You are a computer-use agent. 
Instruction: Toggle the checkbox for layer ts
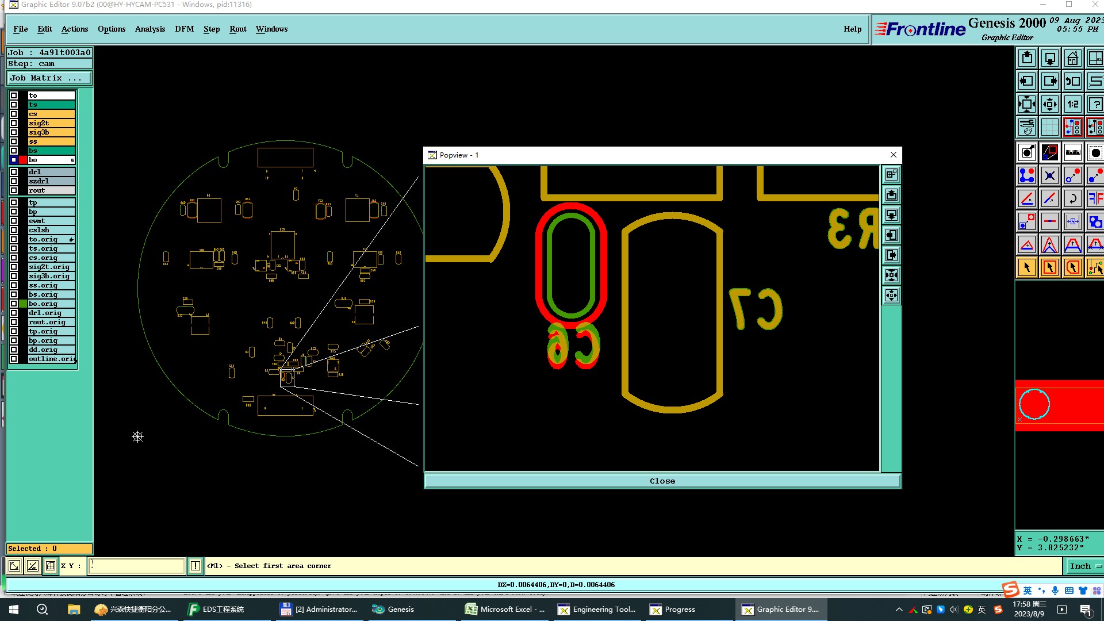[14, 105]
